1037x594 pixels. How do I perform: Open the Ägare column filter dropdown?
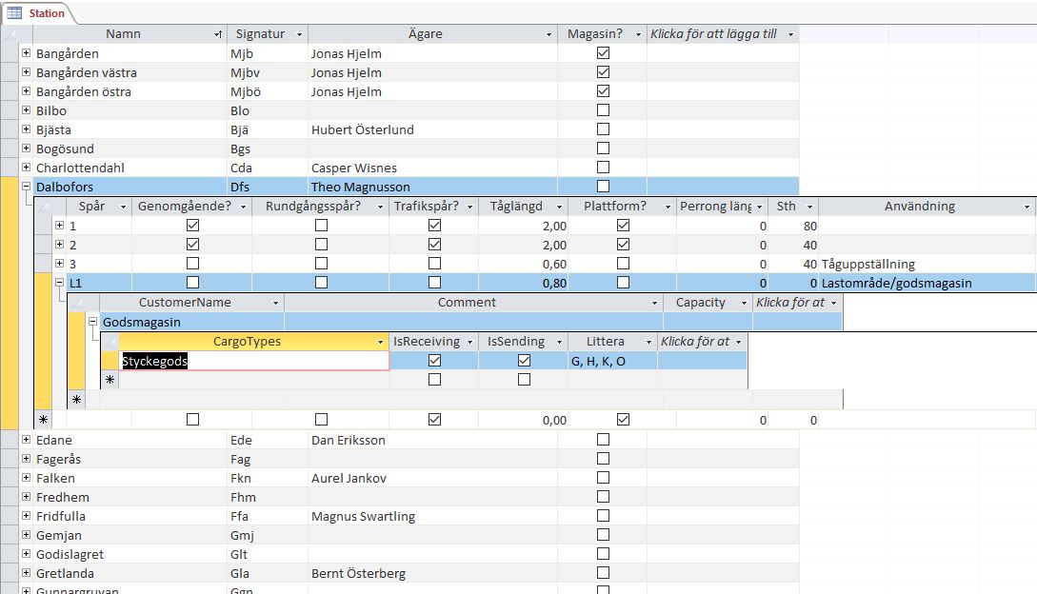coord(548,34)
